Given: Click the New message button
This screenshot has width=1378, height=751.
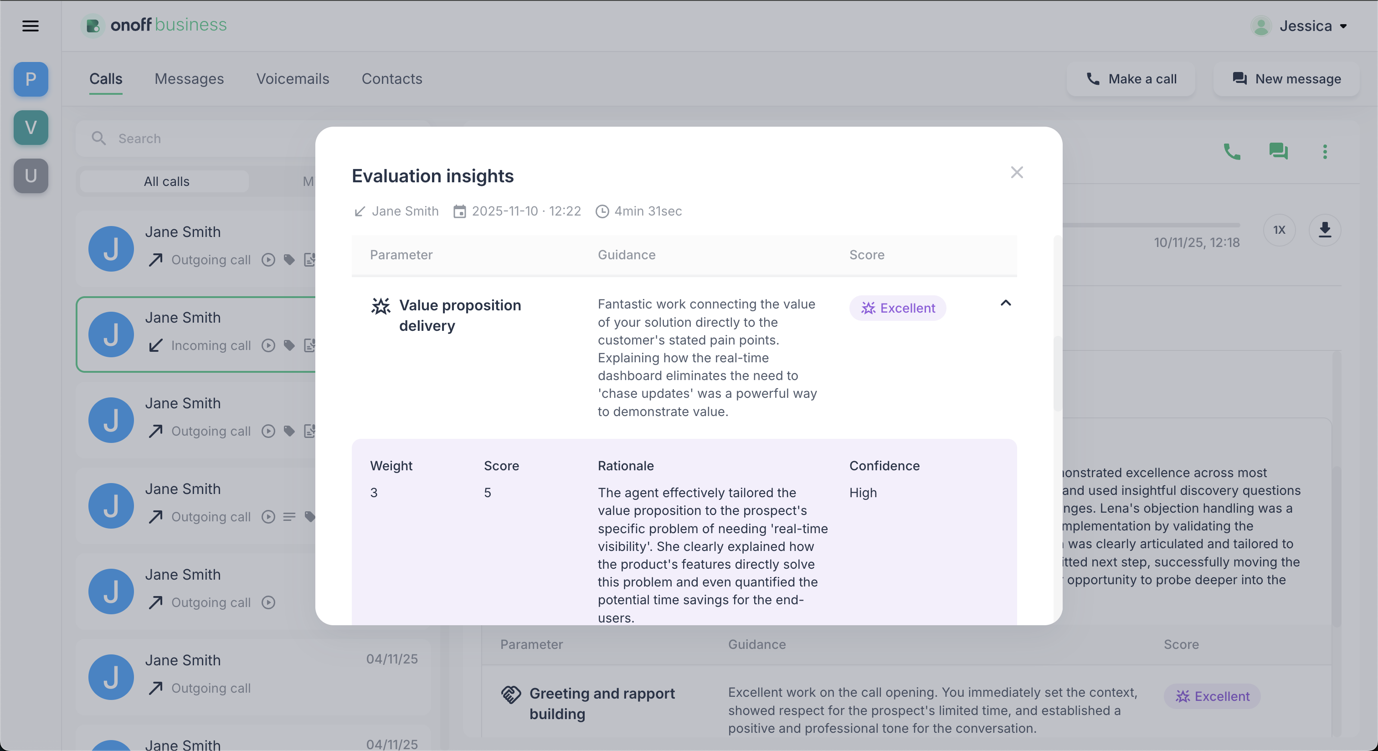Looking at the screenshot, I should tap(1286, 79).
